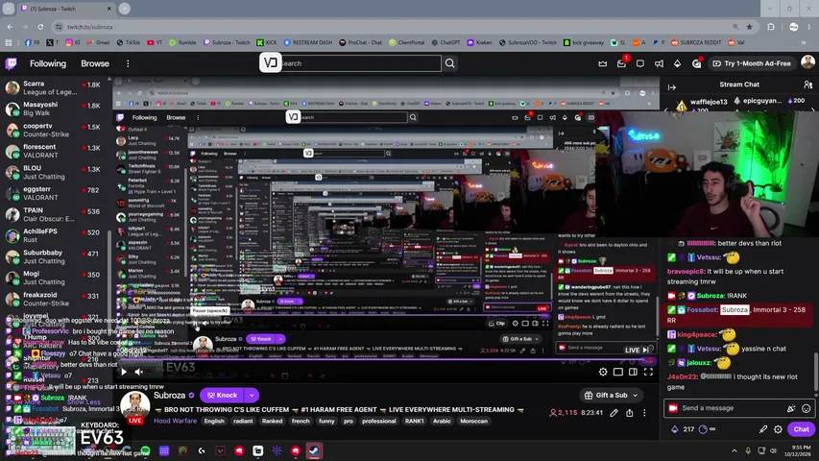The image size is (819, 461).
Task: Open Hood Warfare category link
Action: click(x=175, y=421)
